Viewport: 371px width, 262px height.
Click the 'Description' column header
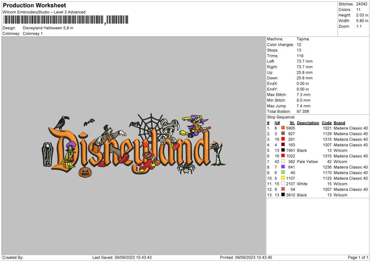click(x=308, y=123)
